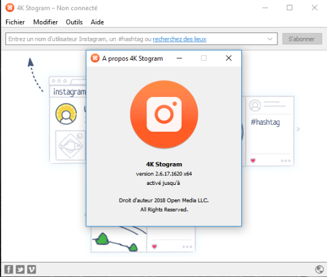Screen dimensions: 327x277
Task: Click the heart icon on bottom card
Action: coord(154,247)
